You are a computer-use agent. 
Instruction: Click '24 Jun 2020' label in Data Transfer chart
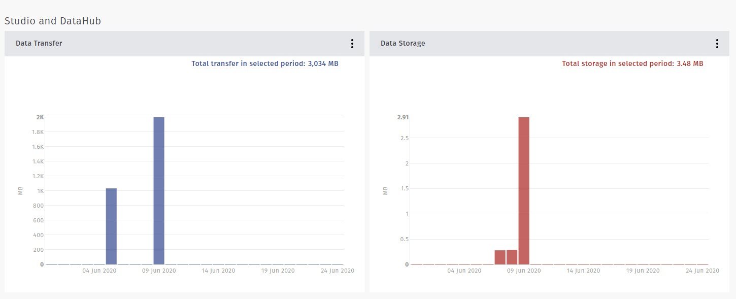[338, 271]
